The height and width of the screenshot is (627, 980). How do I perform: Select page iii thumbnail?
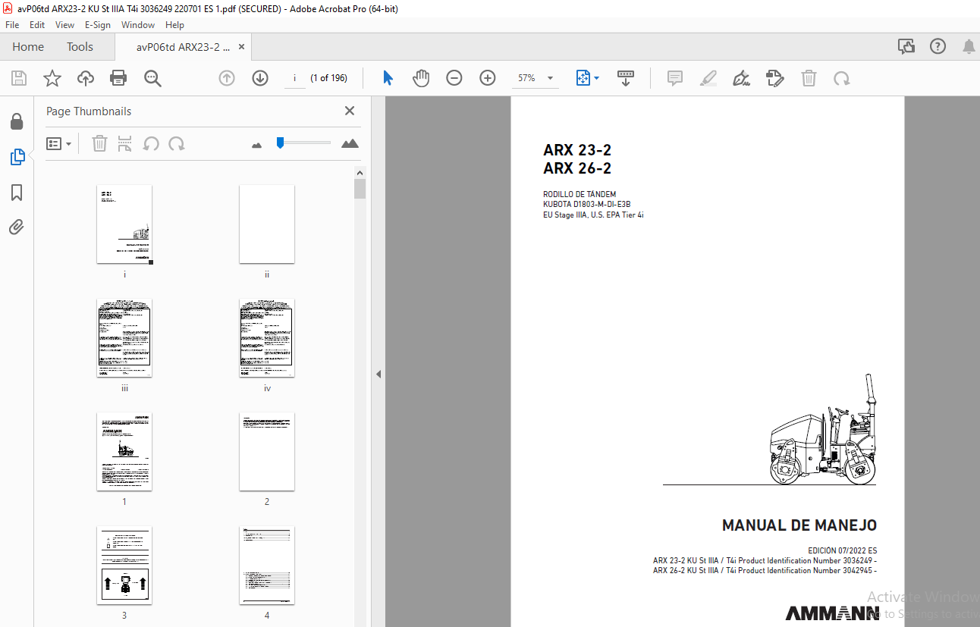pyautogui.click(x=124, y=338)
